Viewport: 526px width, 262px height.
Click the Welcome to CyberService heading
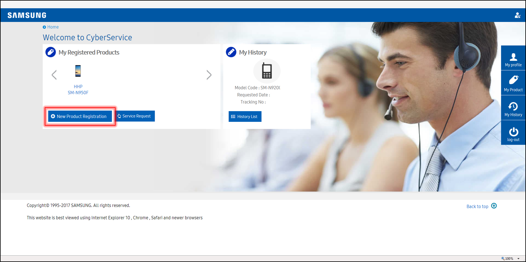(87, 38)
